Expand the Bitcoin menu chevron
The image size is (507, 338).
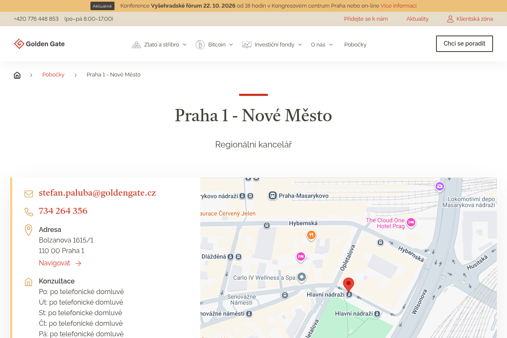point(231,45)
